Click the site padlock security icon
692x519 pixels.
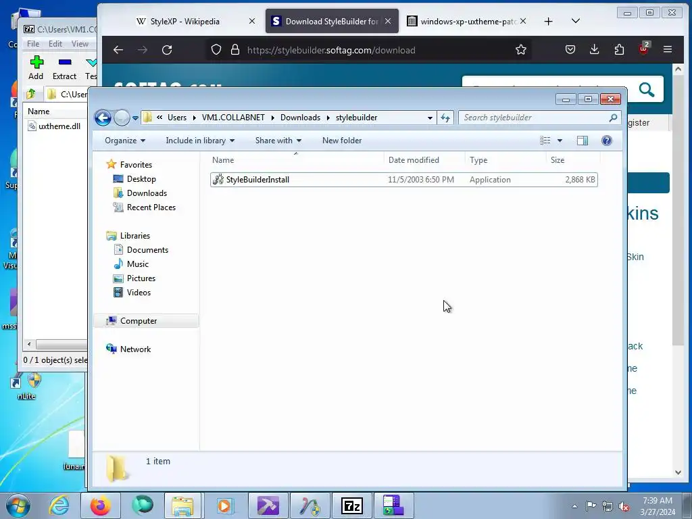(235, 50)
